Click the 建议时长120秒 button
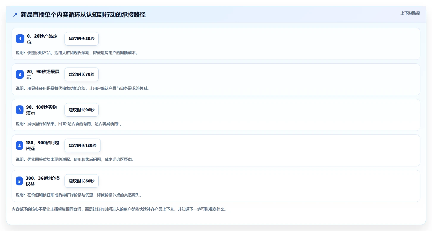The width and height of the screenshot is (432, 231). click(83, 145)
